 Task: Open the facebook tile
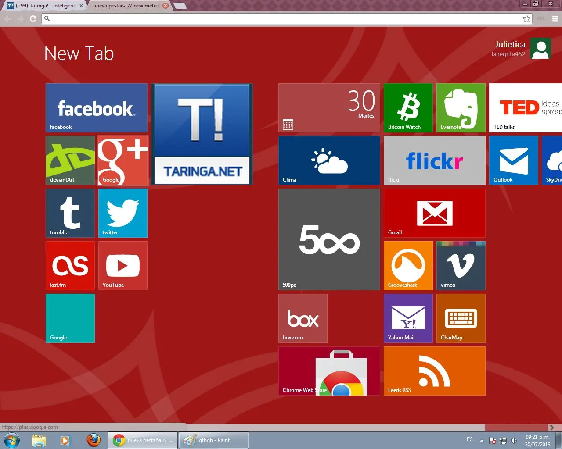[97, 108]
